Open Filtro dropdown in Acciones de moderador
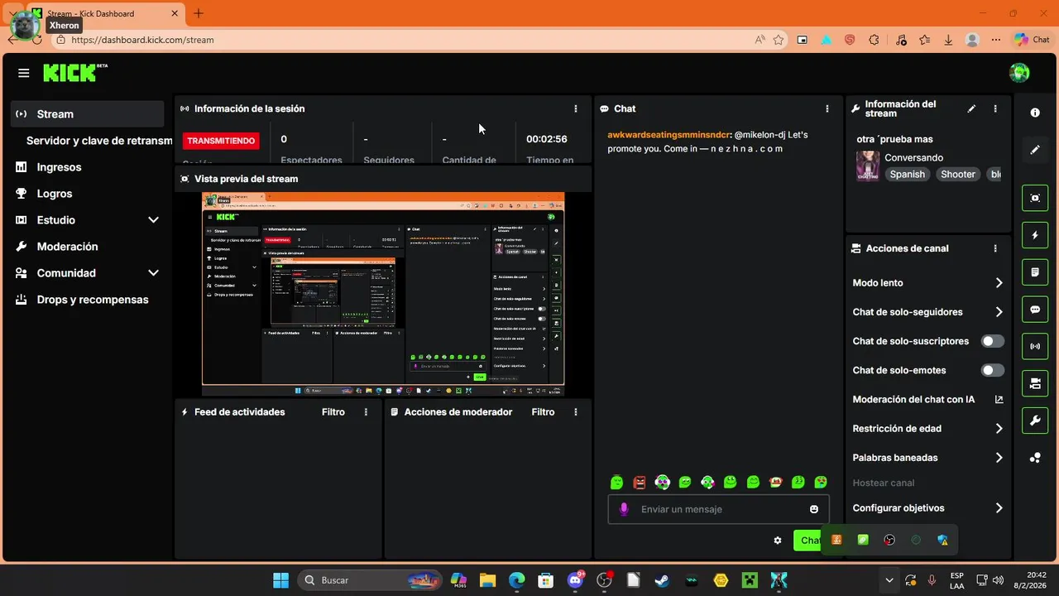 543,412
